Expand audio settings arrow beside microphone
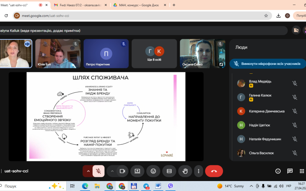The width and height of the screenshot is (306, 191). tap(88, 171)
